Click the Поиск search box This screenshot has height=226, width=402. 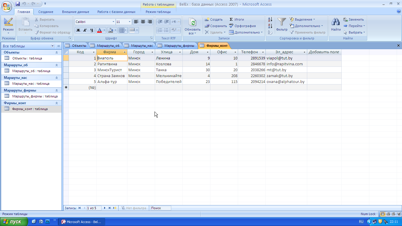coord(161,208)
